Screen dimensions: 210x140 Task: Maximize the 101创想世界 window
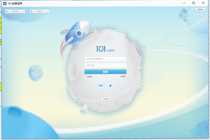tap(194, 3)
